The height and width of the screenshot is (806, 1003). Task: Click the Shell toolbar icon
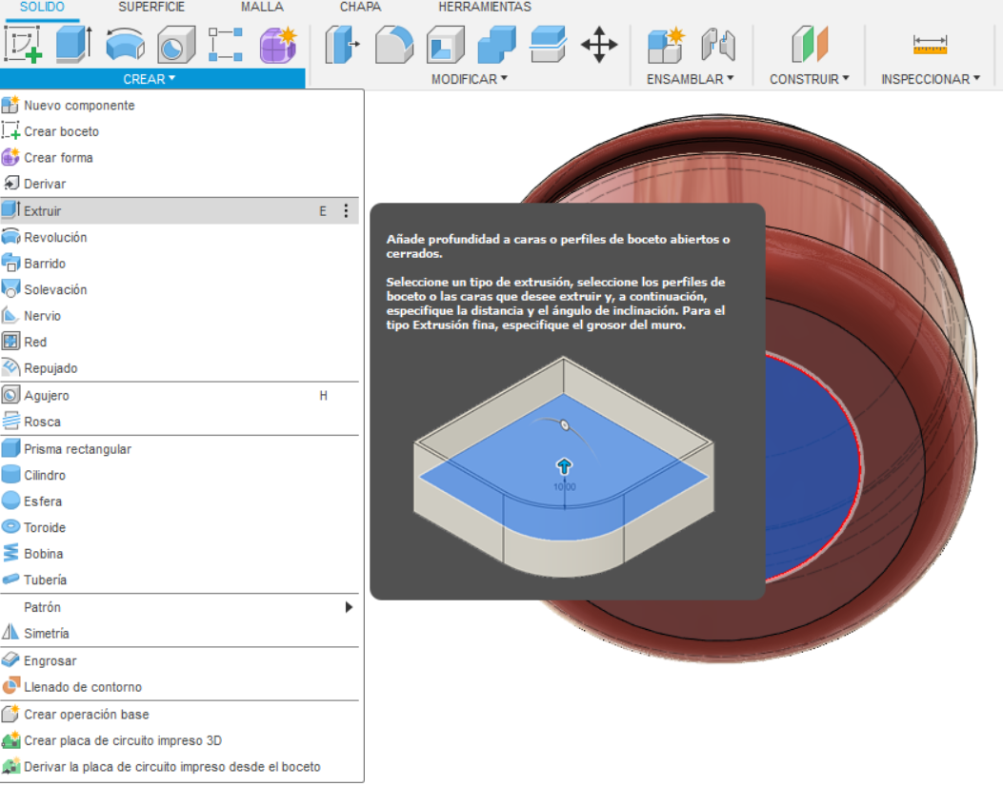click(x=445, y=44)
